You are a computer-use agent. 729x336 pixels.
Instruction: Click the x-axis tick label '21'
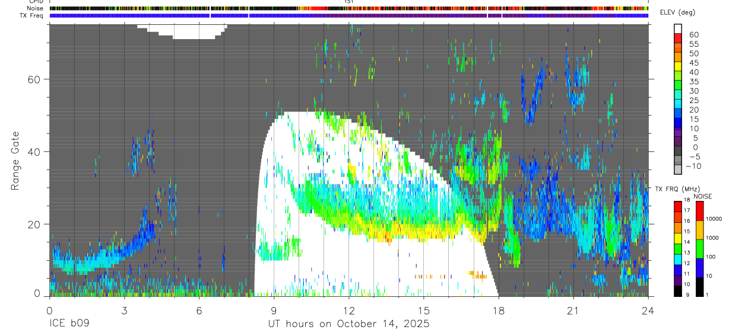tap(573, 311)
